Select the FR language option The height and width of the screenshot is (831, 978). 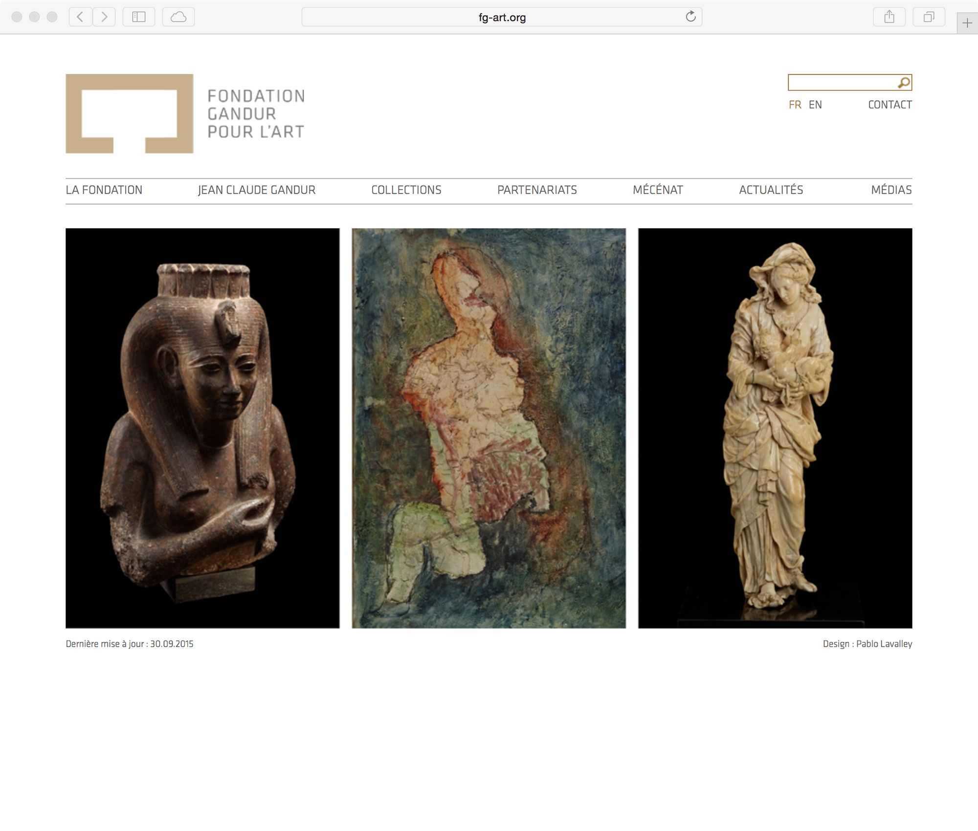pos(795,105)
